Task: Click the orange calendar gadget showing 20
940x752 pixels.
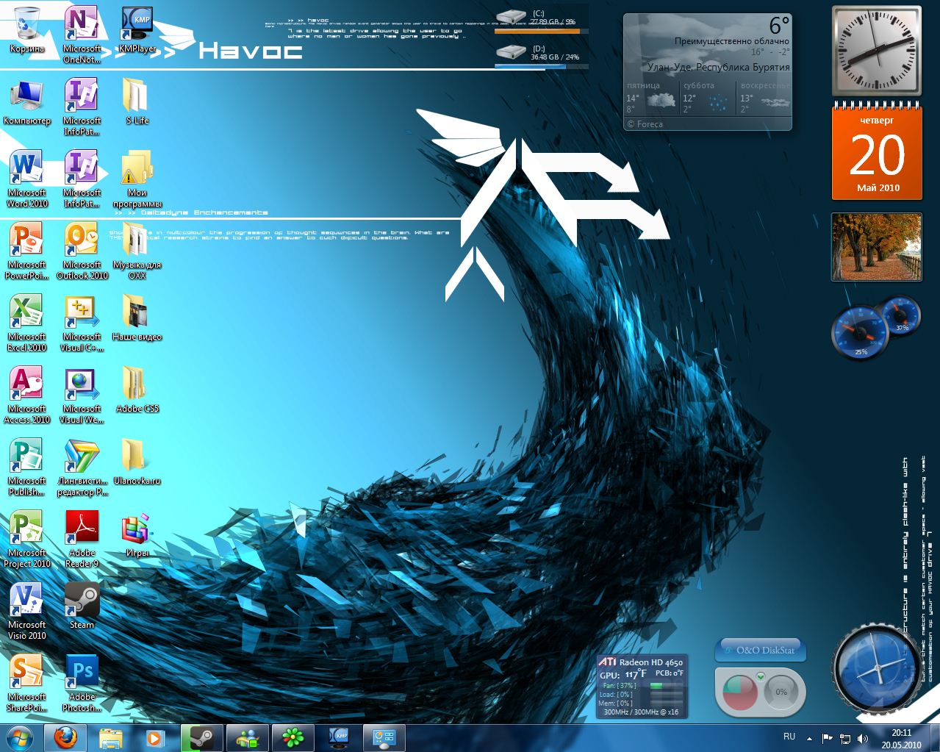Action: tap(876, 154)
